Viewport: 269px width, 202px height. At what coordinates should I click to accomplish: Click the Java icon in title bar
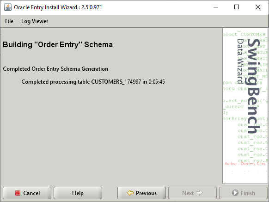point(8,7)
